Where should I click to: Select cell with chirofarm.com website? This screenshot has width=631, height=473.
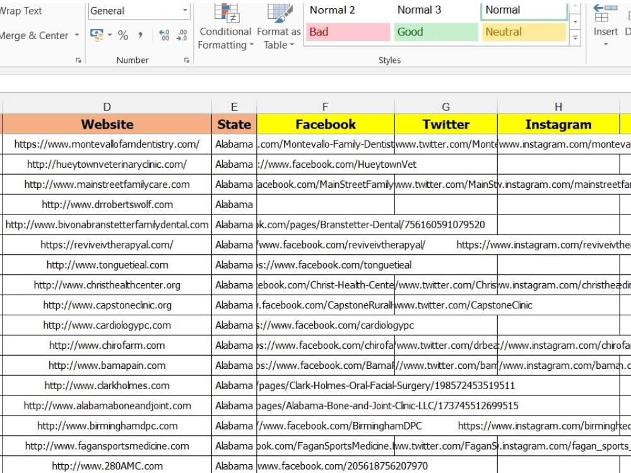(x=107, y=345)
